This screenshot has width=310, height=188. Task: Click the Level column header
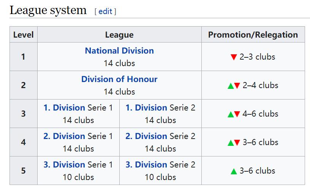coord(24,35)
